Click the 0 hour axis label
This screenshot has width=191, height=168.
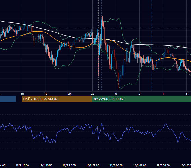point(116,94)
